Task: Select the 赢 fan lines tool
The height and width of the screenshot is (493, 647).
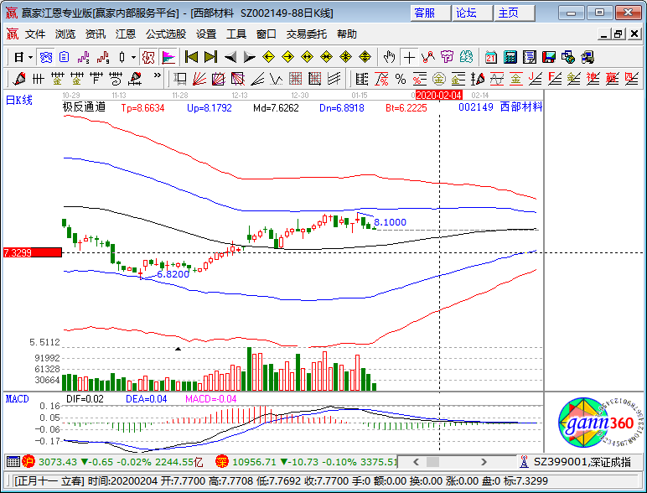Action: tap(613, 79)
